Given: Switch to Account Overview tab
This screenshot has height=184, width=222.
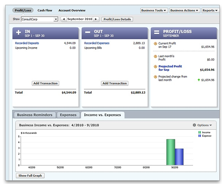Looking at the screenshot, I should [x=72, y=10].
